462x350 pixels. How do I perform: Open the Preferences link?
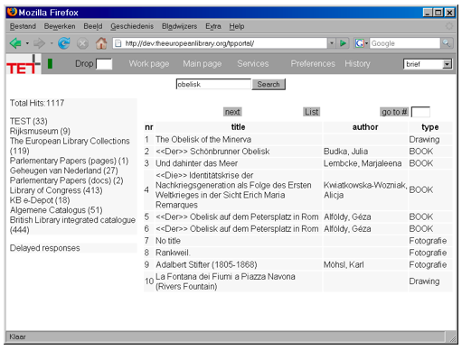[x=313, y=64]
